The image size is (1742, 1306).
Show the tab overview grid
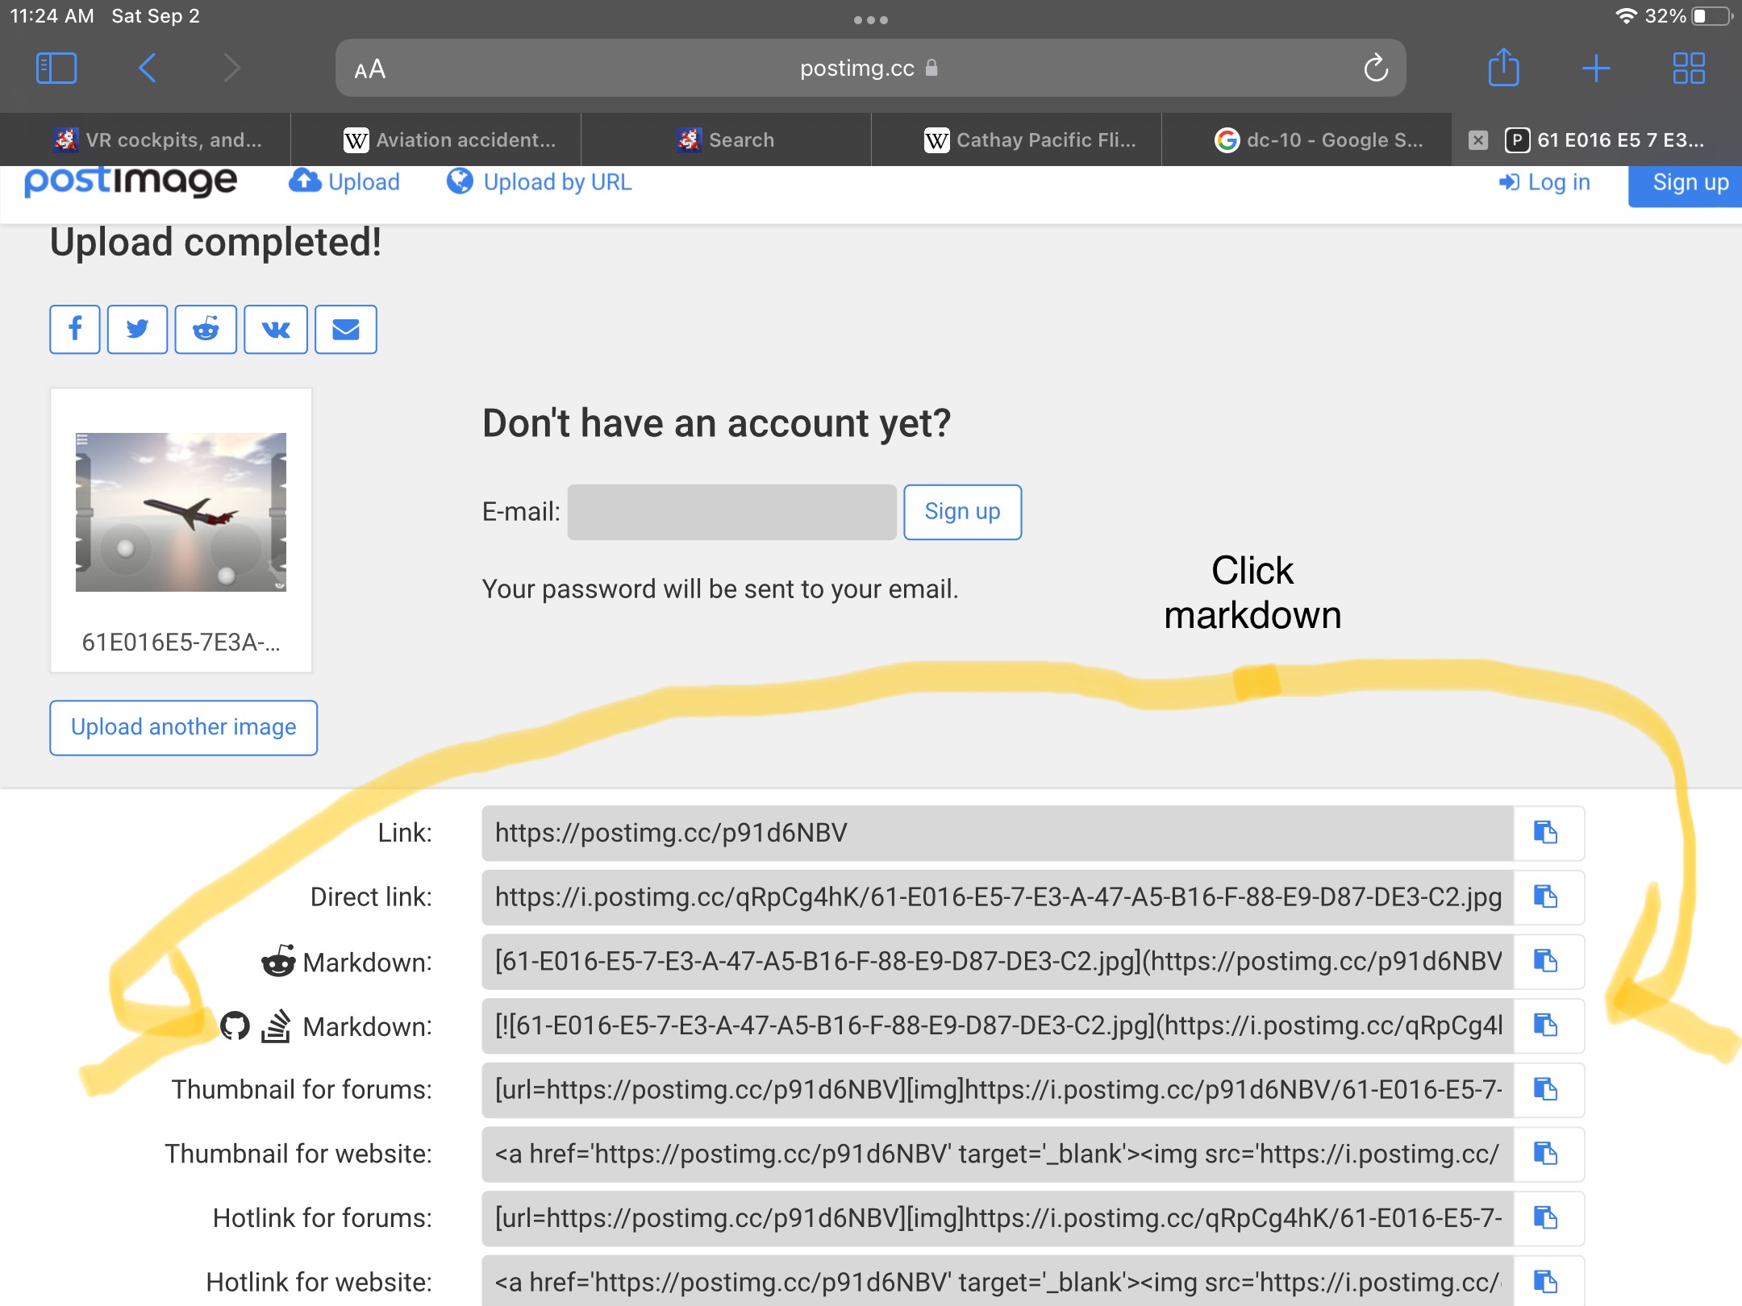click(1688, 68)
